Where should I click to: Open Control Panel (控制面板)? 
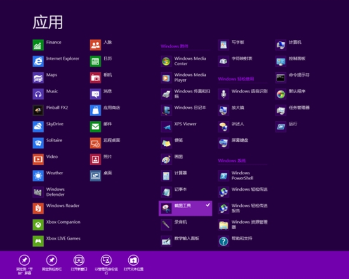pyautogui.click(x=291, y=61)
